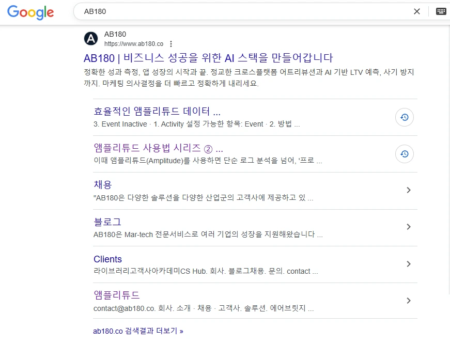This screenshot has width=450, height=344.
Task: Click history icon beside 효율적인 앰플리튜드 데이터
Action: [405, 117]
